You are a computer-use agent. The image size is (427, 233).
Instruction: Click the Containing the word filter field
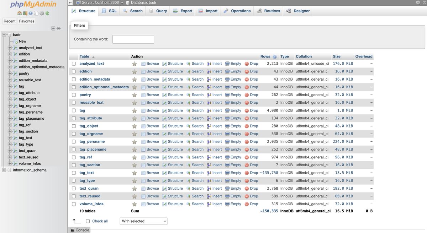click(x=133, y=39)
